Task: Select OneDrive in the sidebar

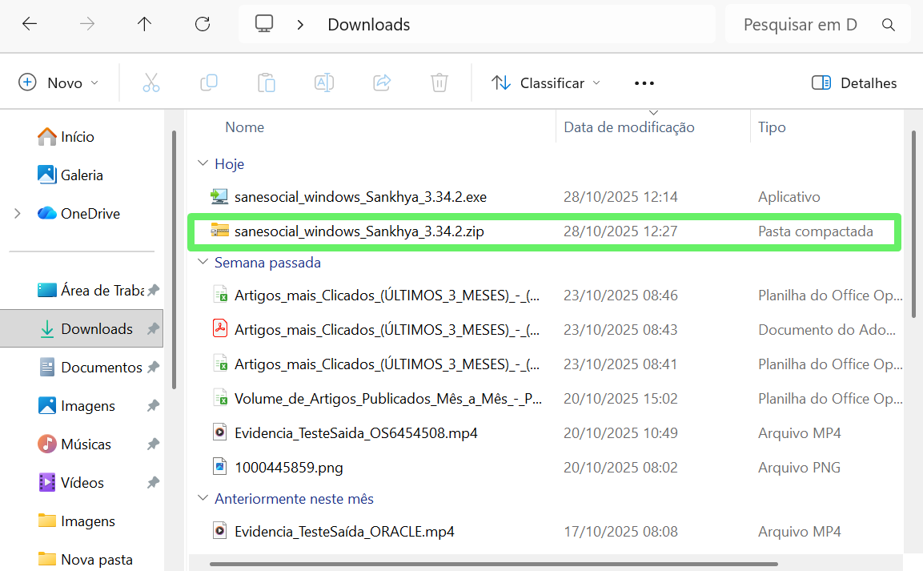Action: pos(78,214)
